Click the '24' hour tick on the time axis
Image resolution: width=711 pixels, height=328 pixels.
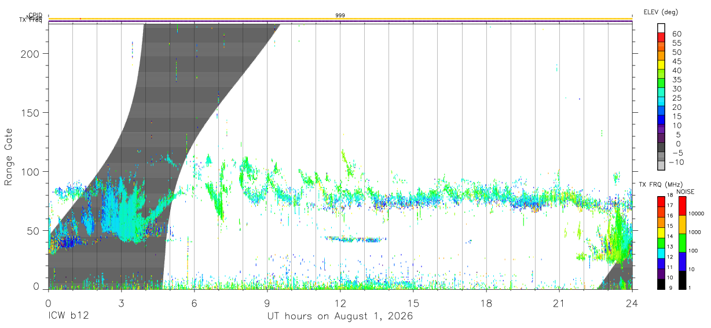632,303
